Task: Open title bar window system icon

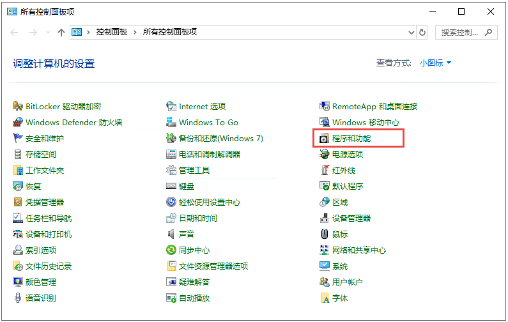Action: click(x=12, y=11)
